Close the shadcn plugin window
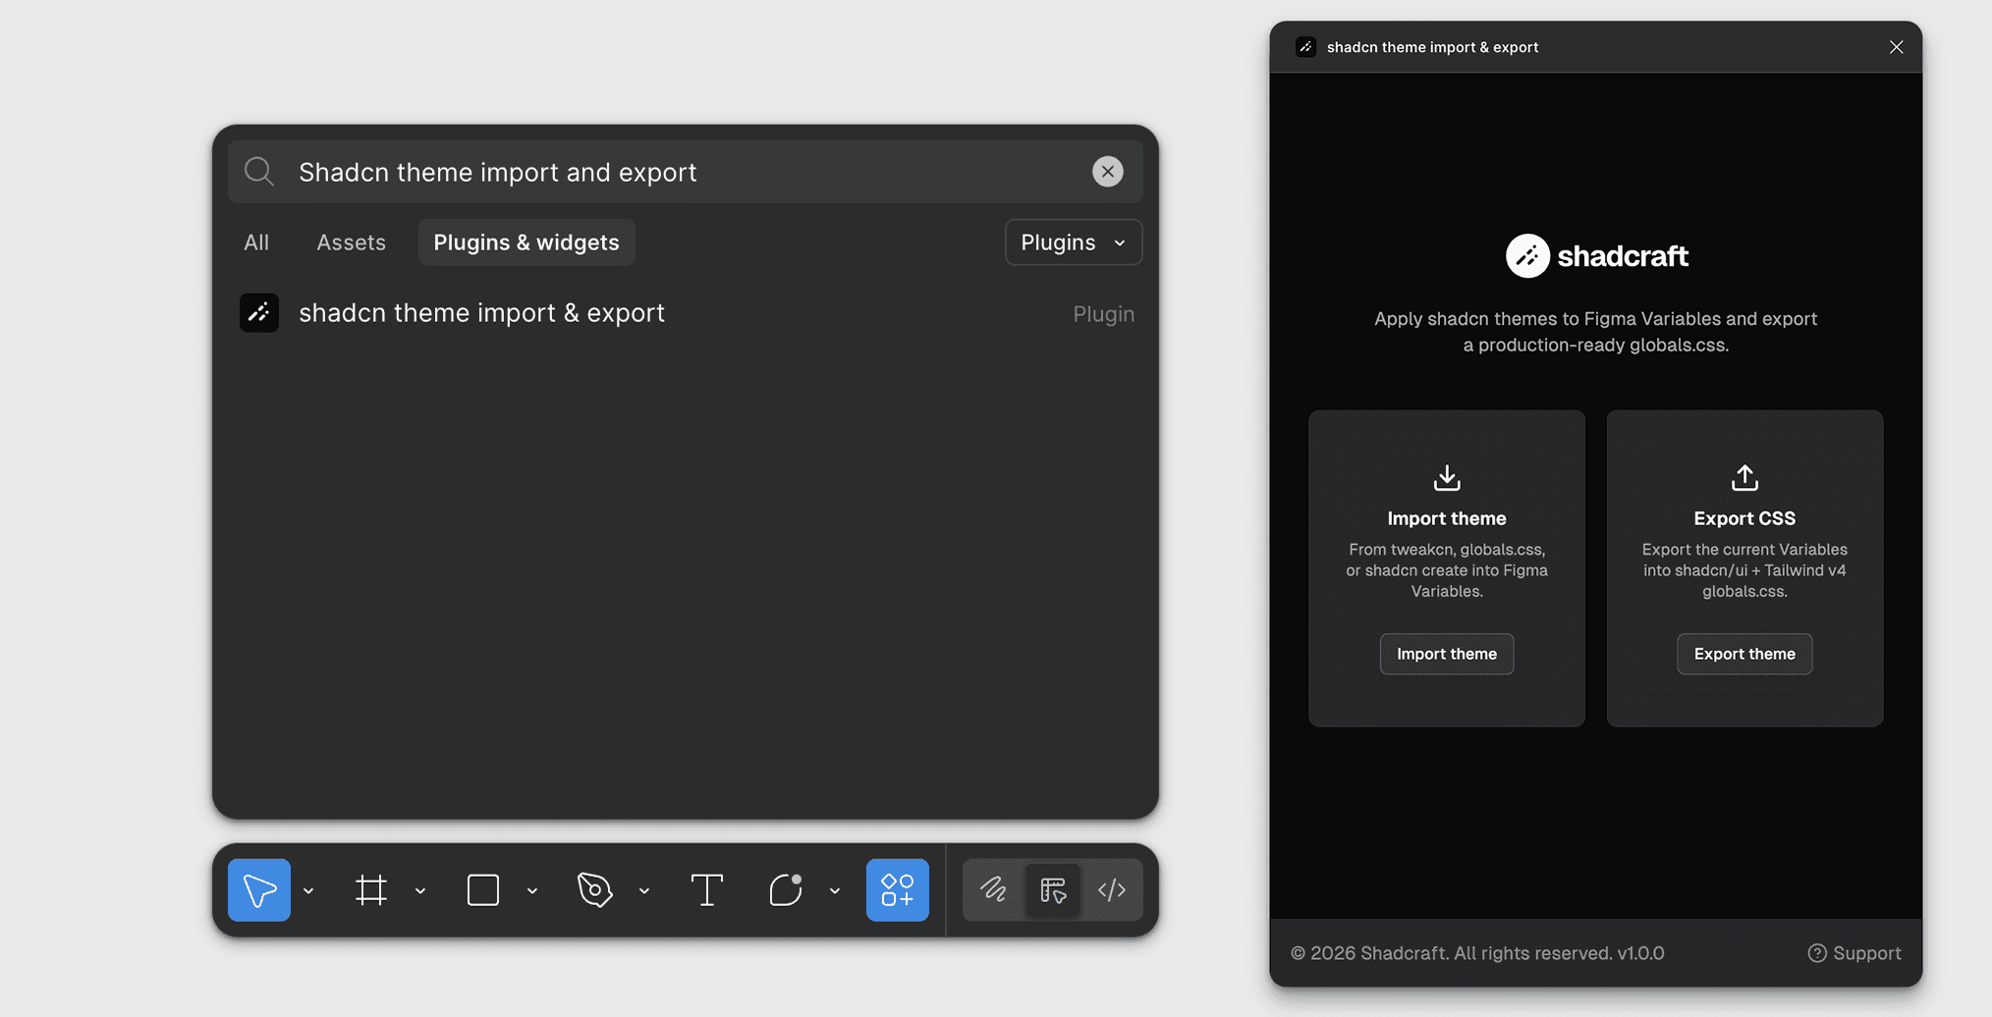Viewport: 1992px width, 1017px height. 1896,47
